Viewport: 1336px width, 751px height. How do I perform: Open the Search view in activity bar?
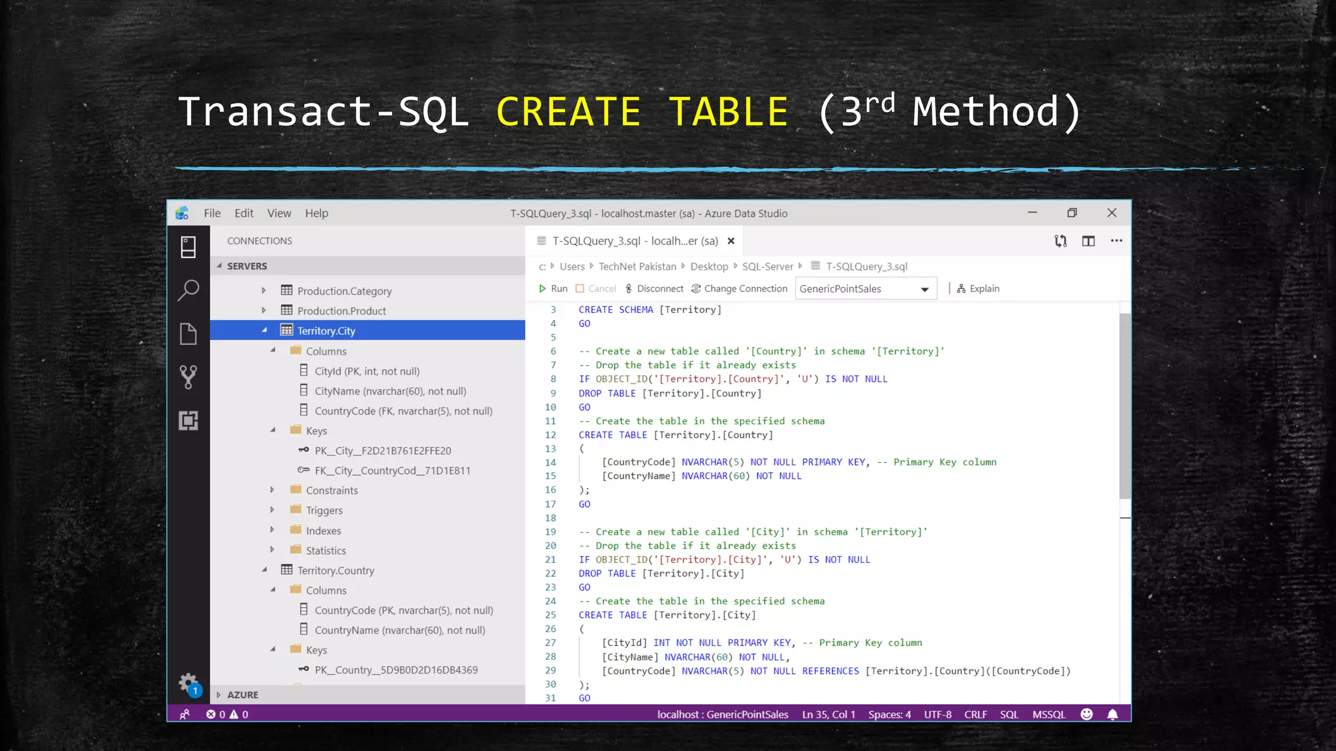pyautogui.click(x=189, y=290)
